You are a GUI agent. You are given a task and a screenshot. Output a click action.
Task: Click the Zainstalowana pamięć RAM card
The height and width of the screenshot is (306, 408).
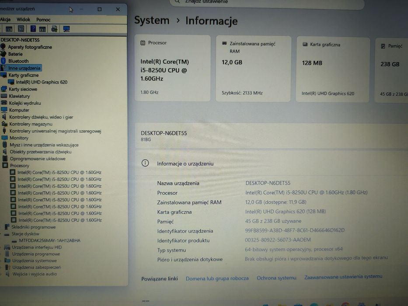(253, 69)
